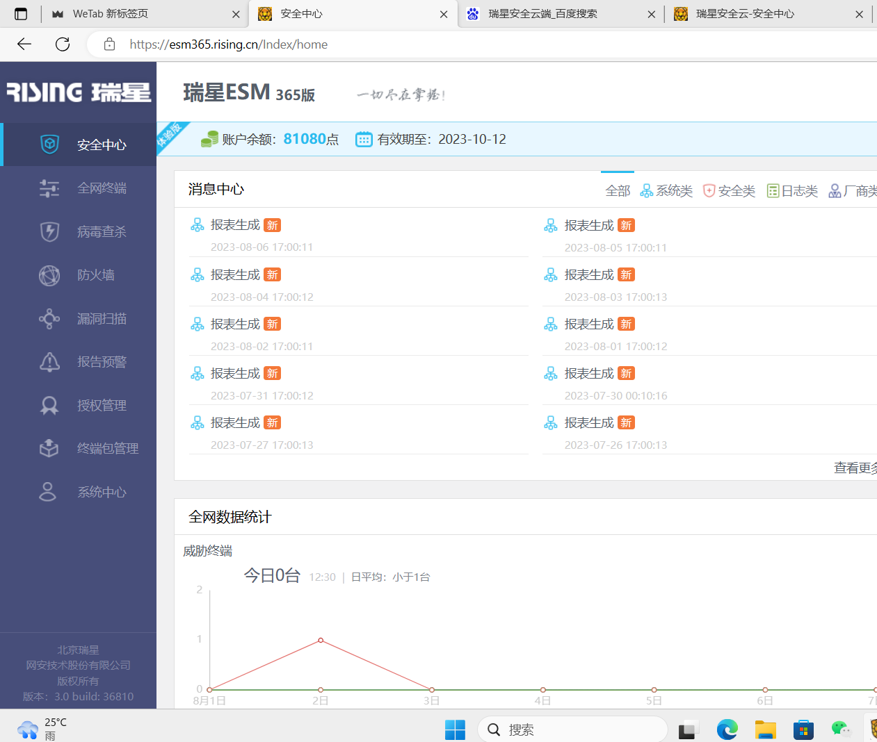Click the calendar icon beside 有效期至

tap(364, 139)
